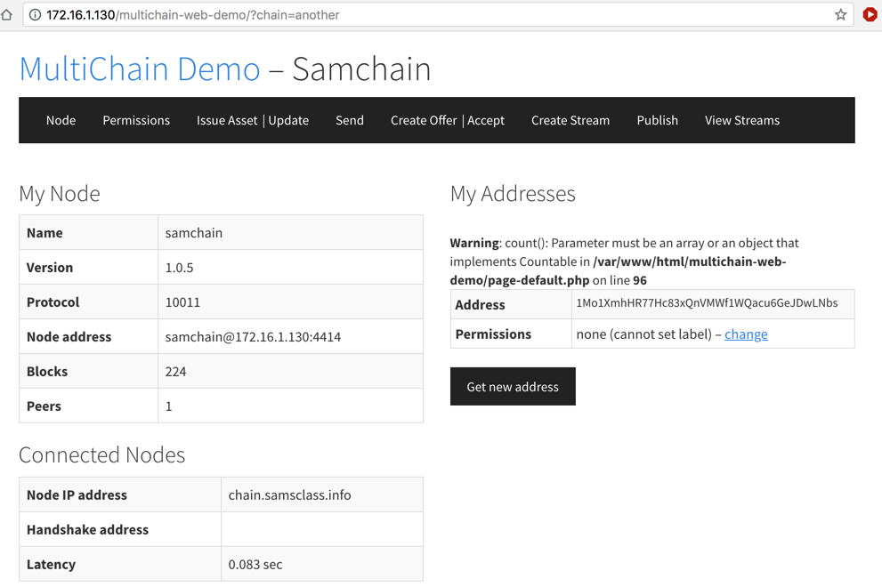Click the Get new address button
882x587 pixels.
[513, 386]
